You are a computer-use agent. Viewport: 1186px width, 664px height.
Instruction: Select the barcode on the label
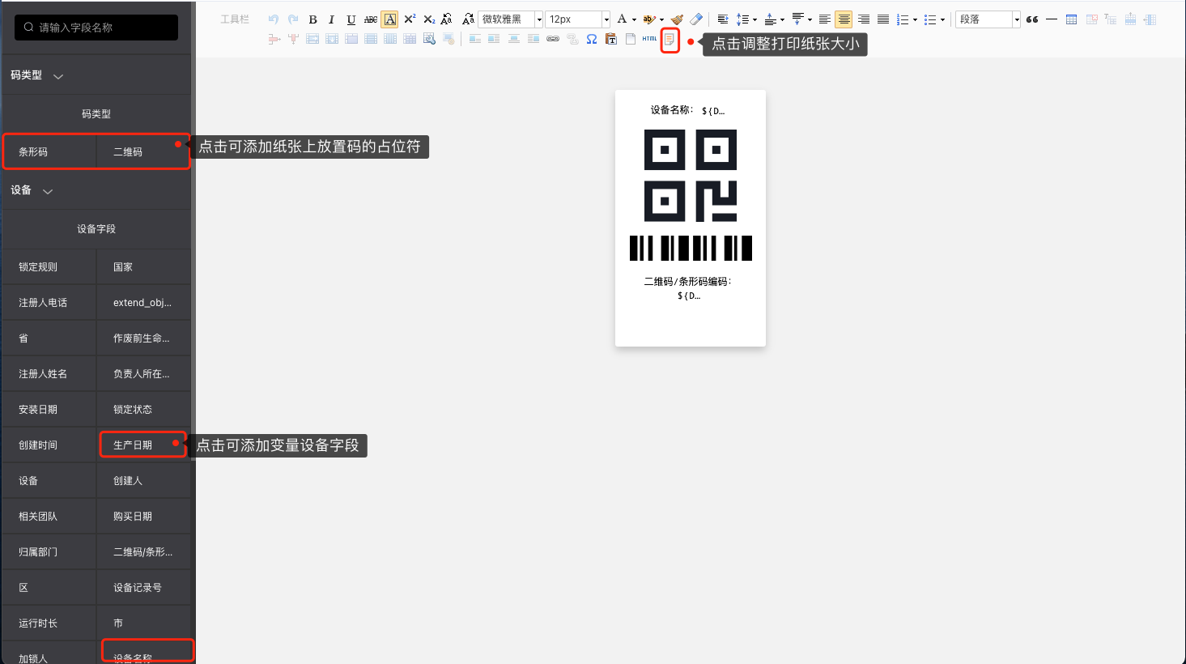click(x=691, y=249)
